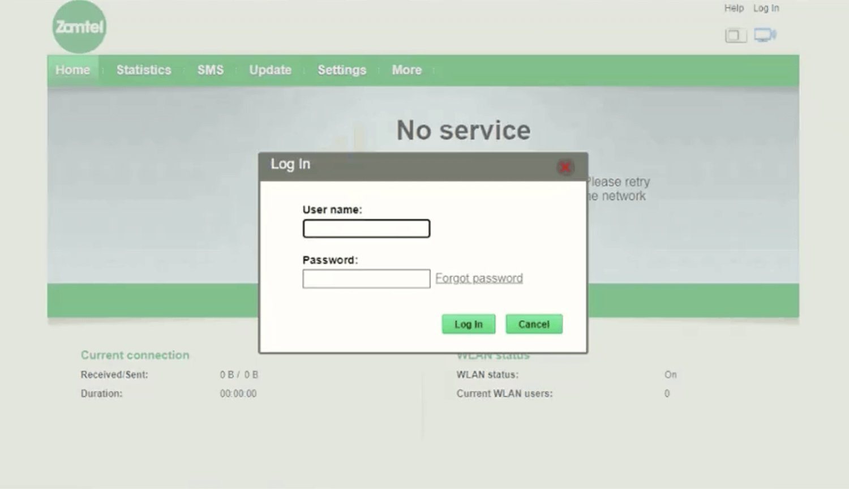Viewport: 849px width, 489px height.
Task: Click the gray SIM card status icon
Action: pyautogui.click(x=735, y=36)
